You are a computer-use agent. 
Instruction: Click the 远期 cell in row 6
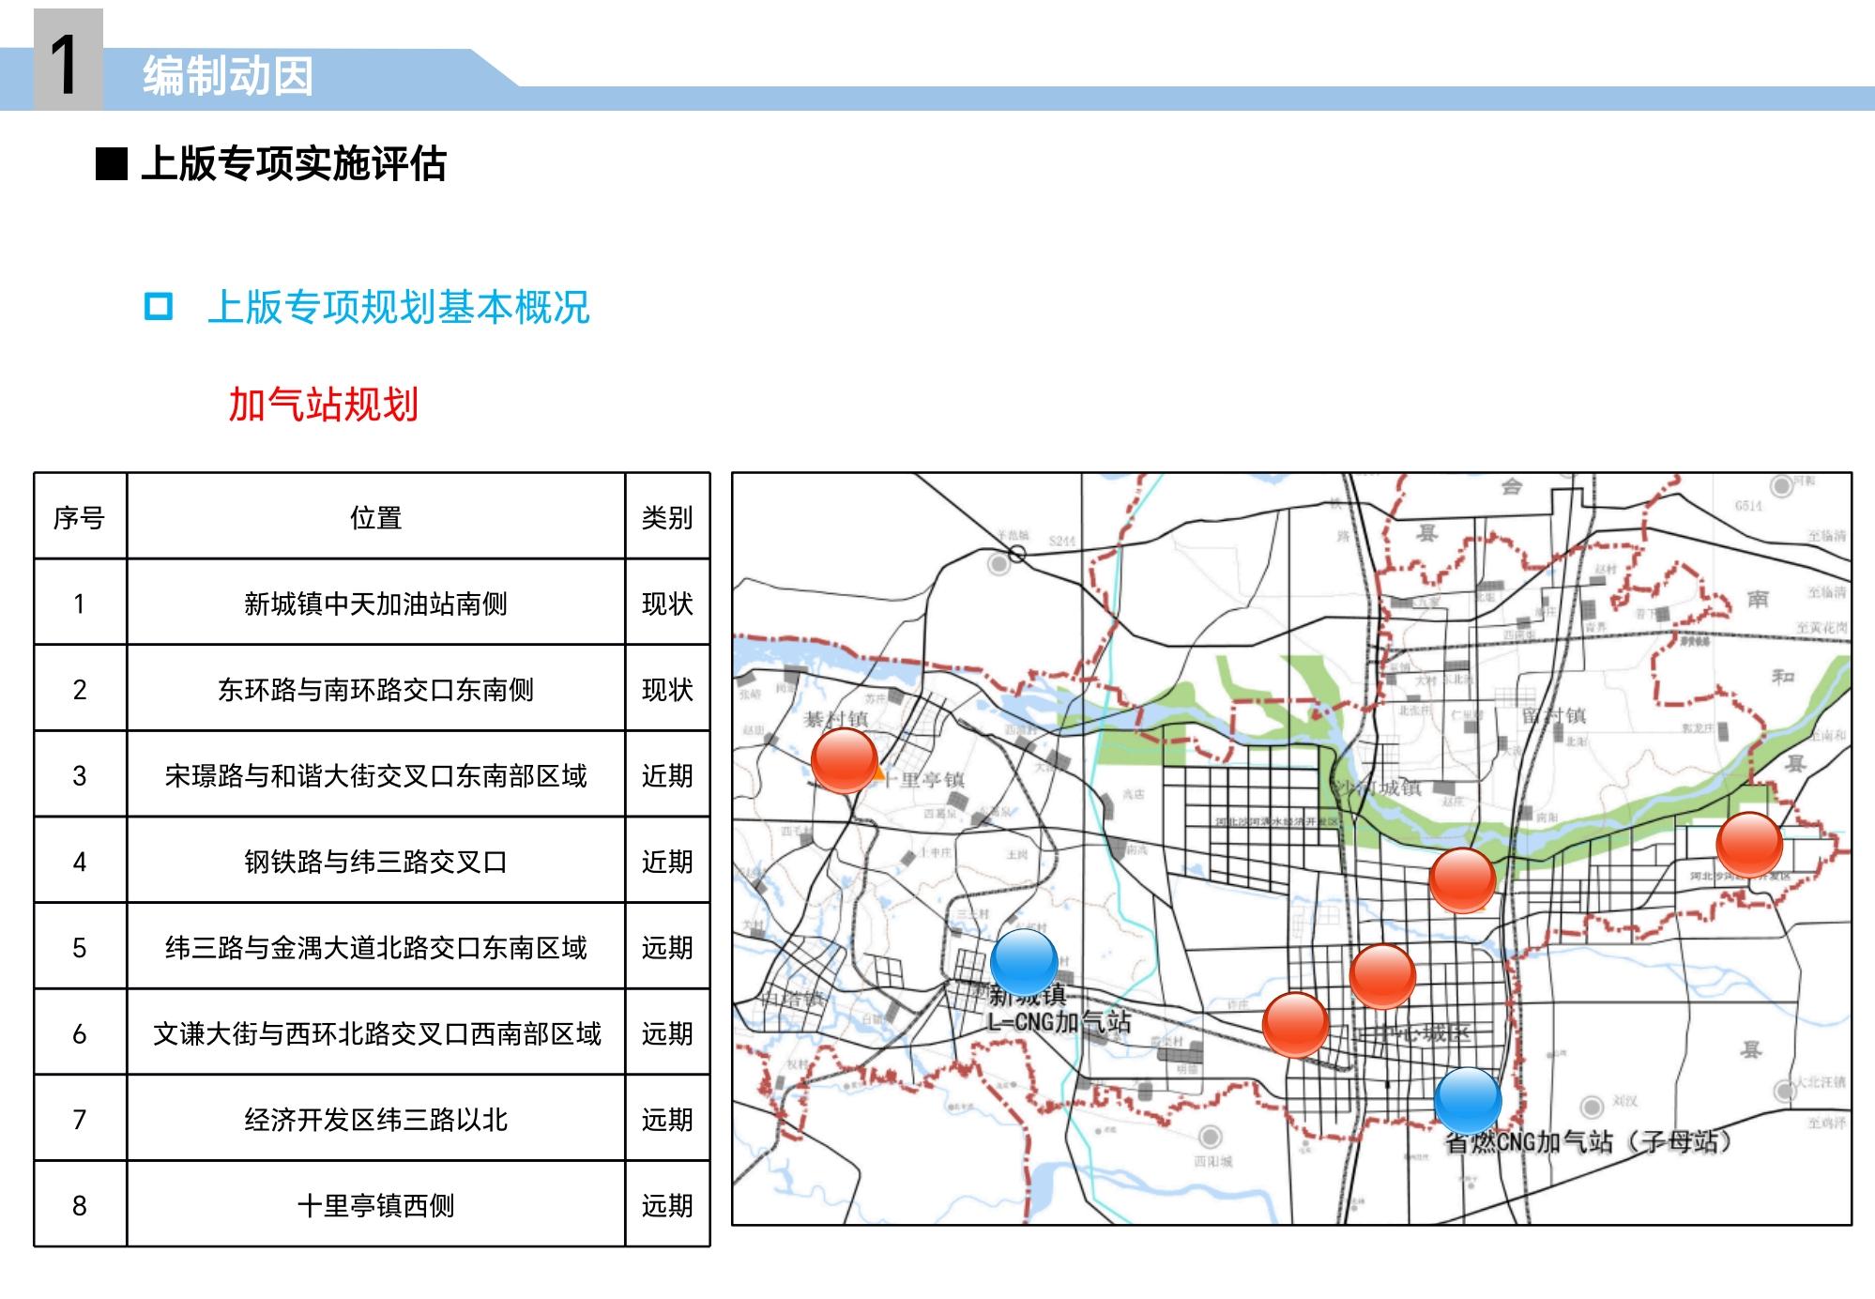pyautogui.click(x=667, y=1033)
